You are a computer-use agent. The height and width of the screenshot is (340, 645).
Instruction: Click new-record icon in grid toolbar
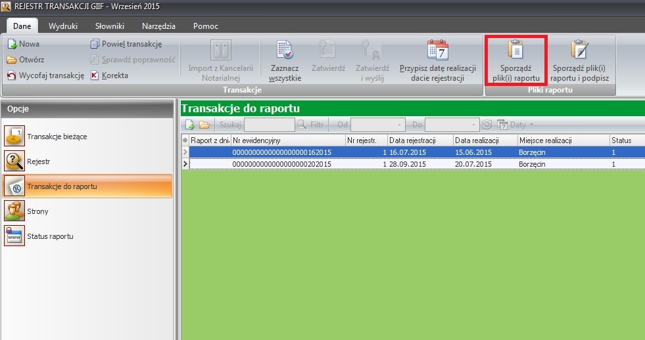pyautogui.click(x=189, y=125)
